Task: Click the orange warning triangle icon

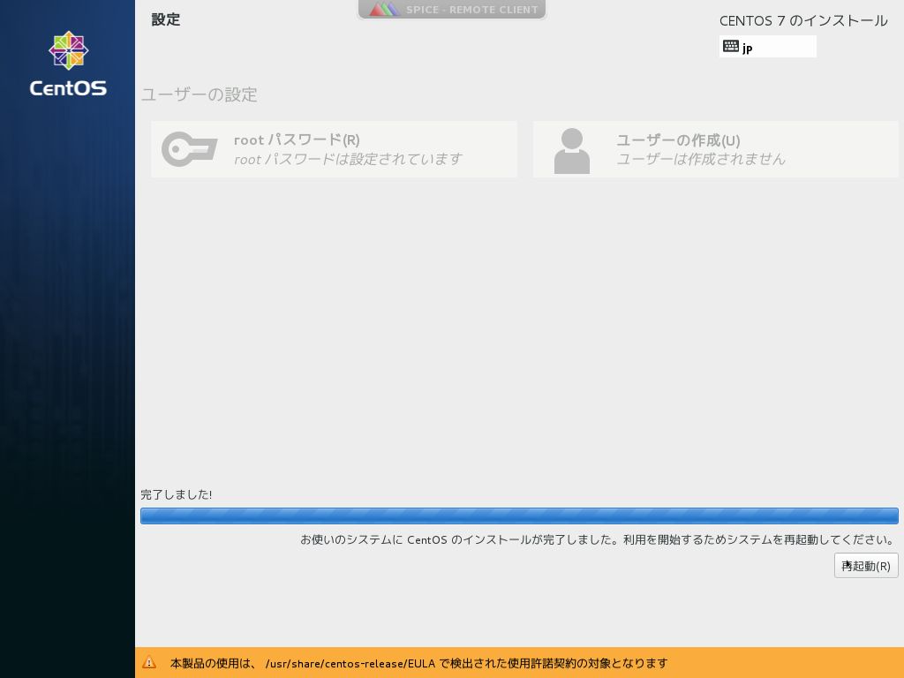Action: 149,662
